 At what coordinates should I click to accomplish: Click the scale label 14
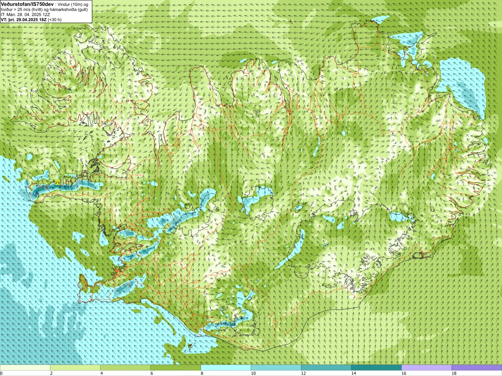click(x=353, y=374)
